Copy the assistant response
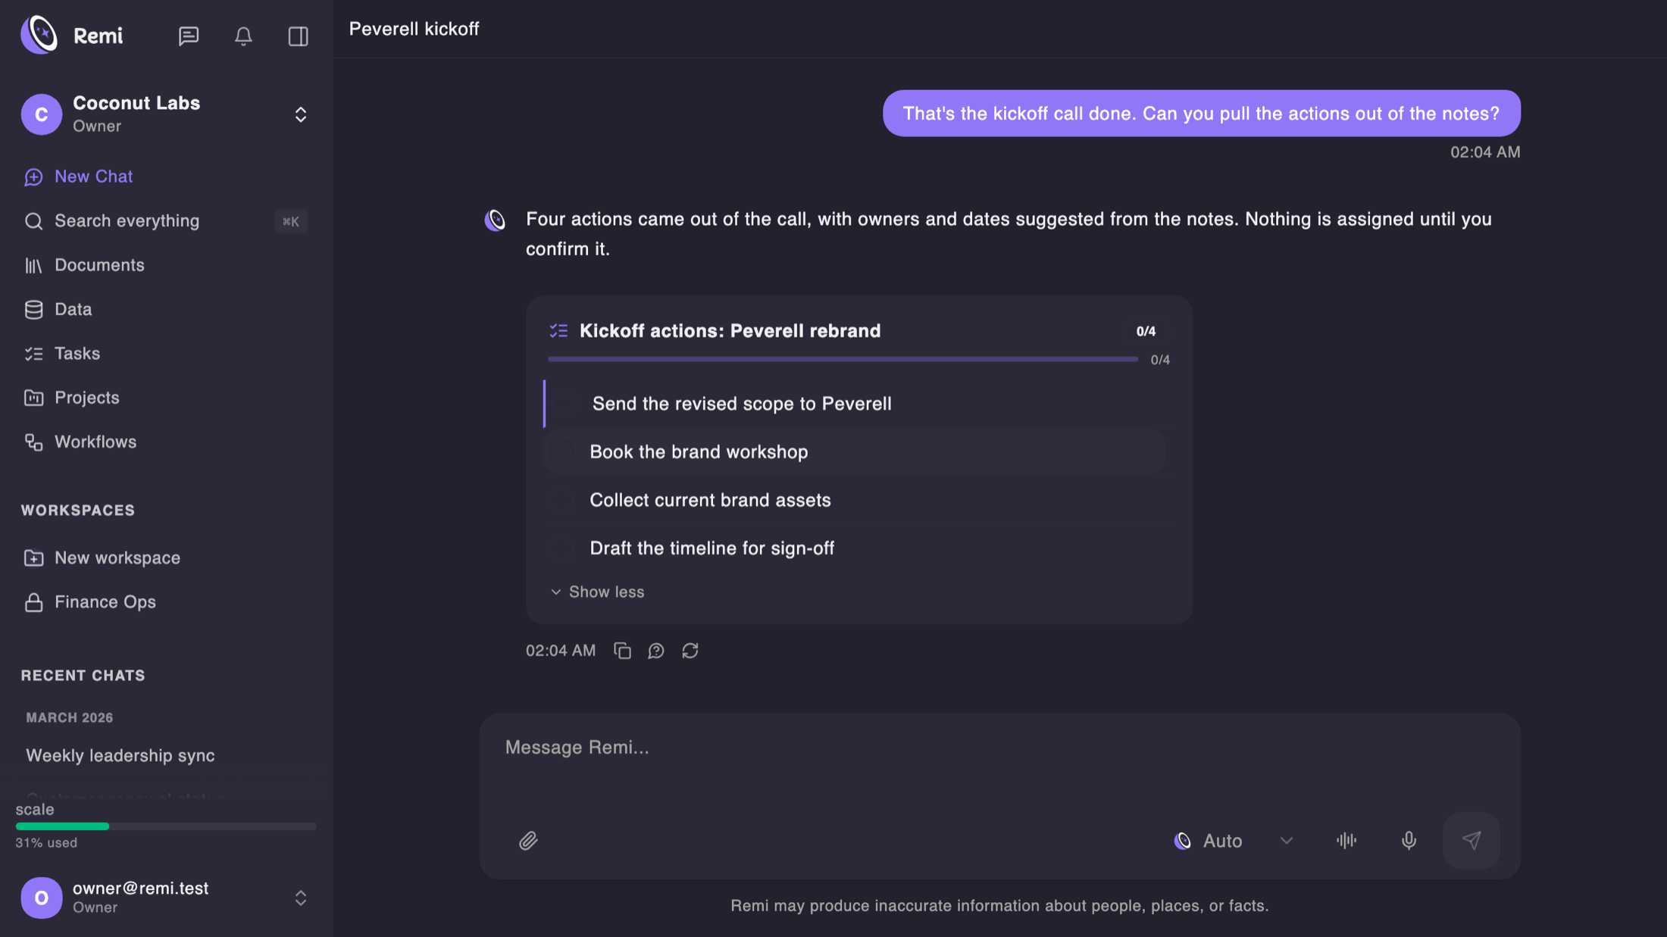This screenshot has height=937, width=1667. (622, 651)
